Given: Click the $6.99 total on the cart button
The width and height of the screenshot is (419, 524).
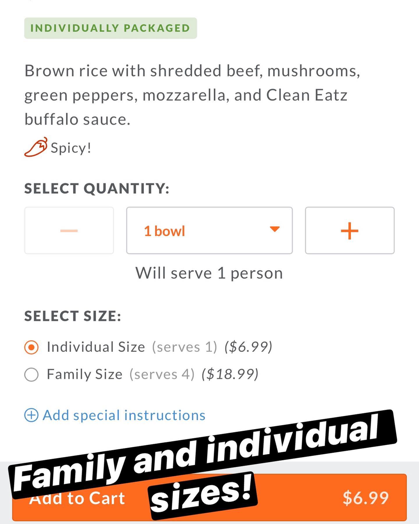Looking at the screenshot, I should click(x=365, y=498).
